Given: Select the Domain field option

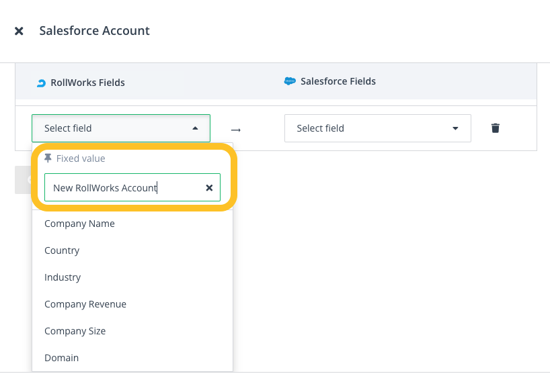Looking at the screenshot, I should tap(61, 358).
